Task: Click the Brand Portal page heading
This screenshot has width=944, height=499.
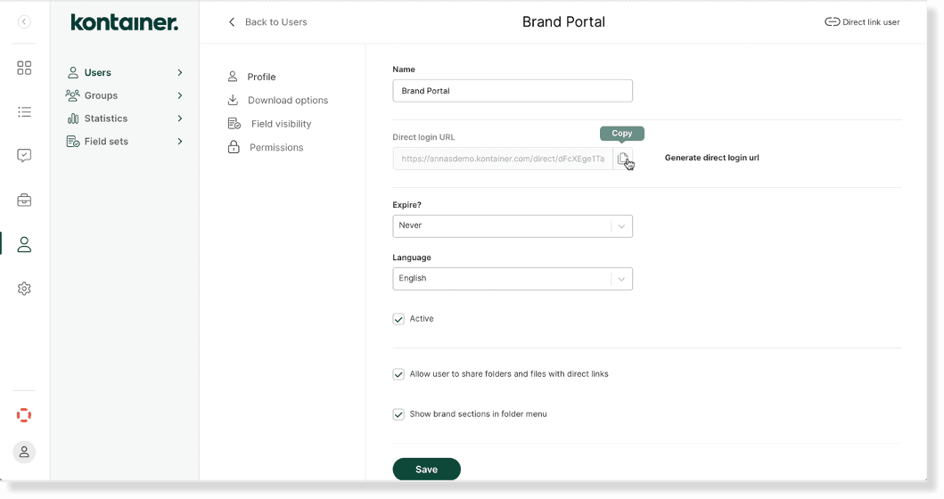Action: pyautogui.click(x=563, y=21)
